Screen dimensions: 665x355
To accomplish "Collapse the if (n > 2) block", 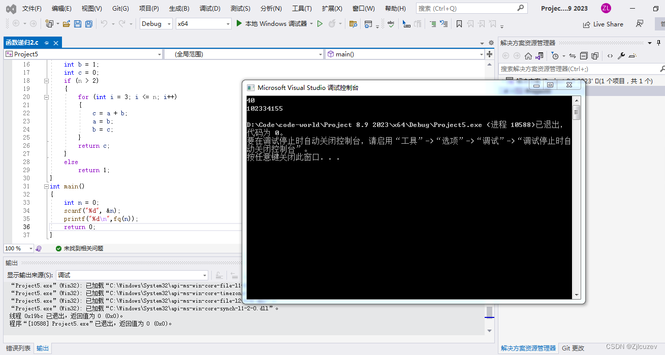I will point(46,81).
